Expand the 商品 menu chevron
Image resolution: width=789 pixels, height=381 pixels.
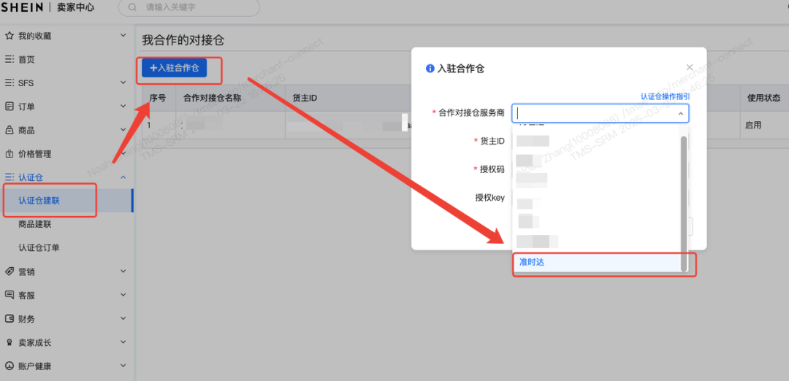coord(123,130)
